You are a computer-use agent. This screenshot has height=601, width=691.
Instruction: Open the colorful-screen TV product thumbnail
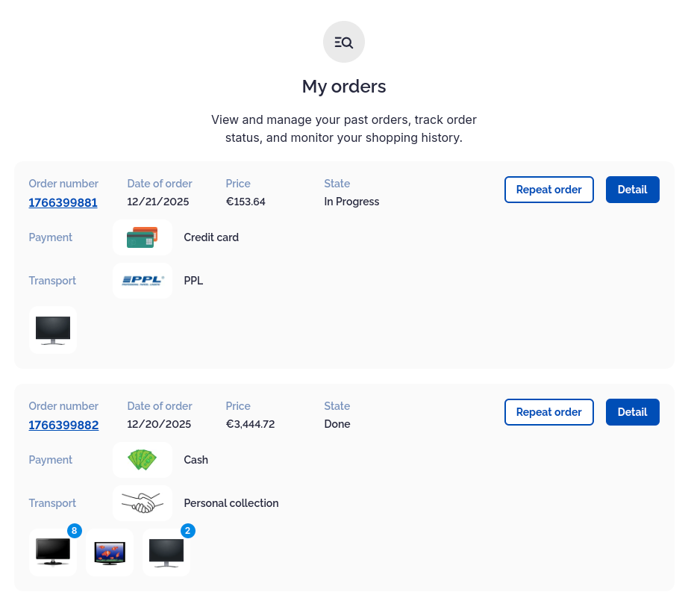click(110, 552)
